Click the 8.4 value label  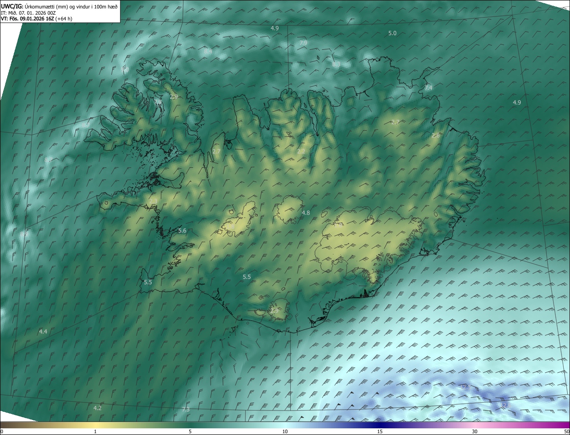coord(208,52)
